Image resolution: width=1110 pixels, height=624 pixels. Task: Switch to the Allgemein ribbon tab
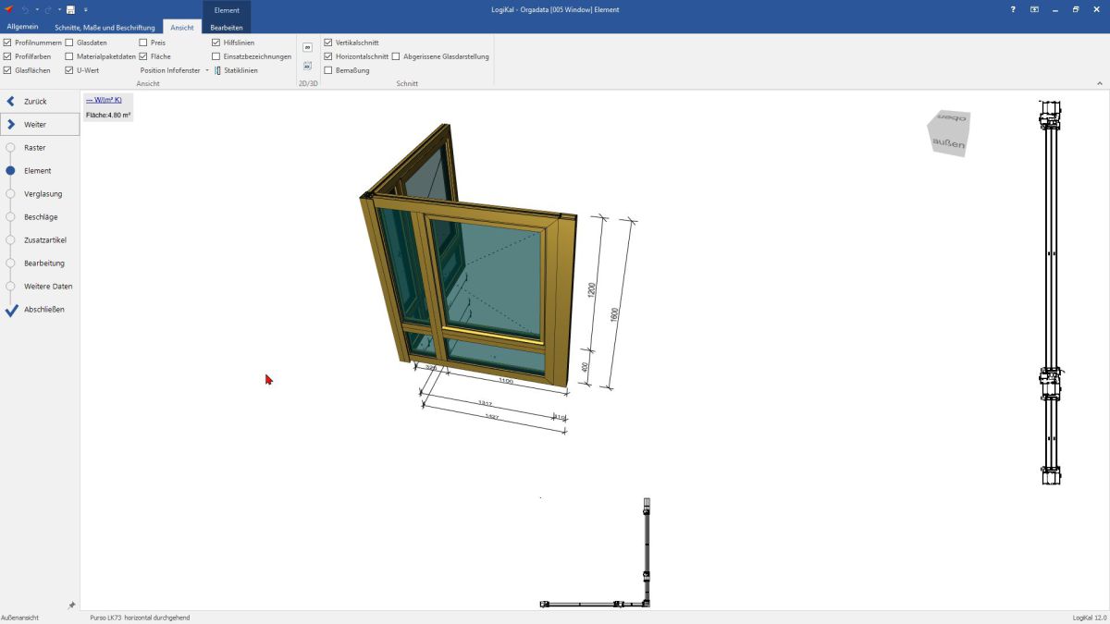[22, 28]
